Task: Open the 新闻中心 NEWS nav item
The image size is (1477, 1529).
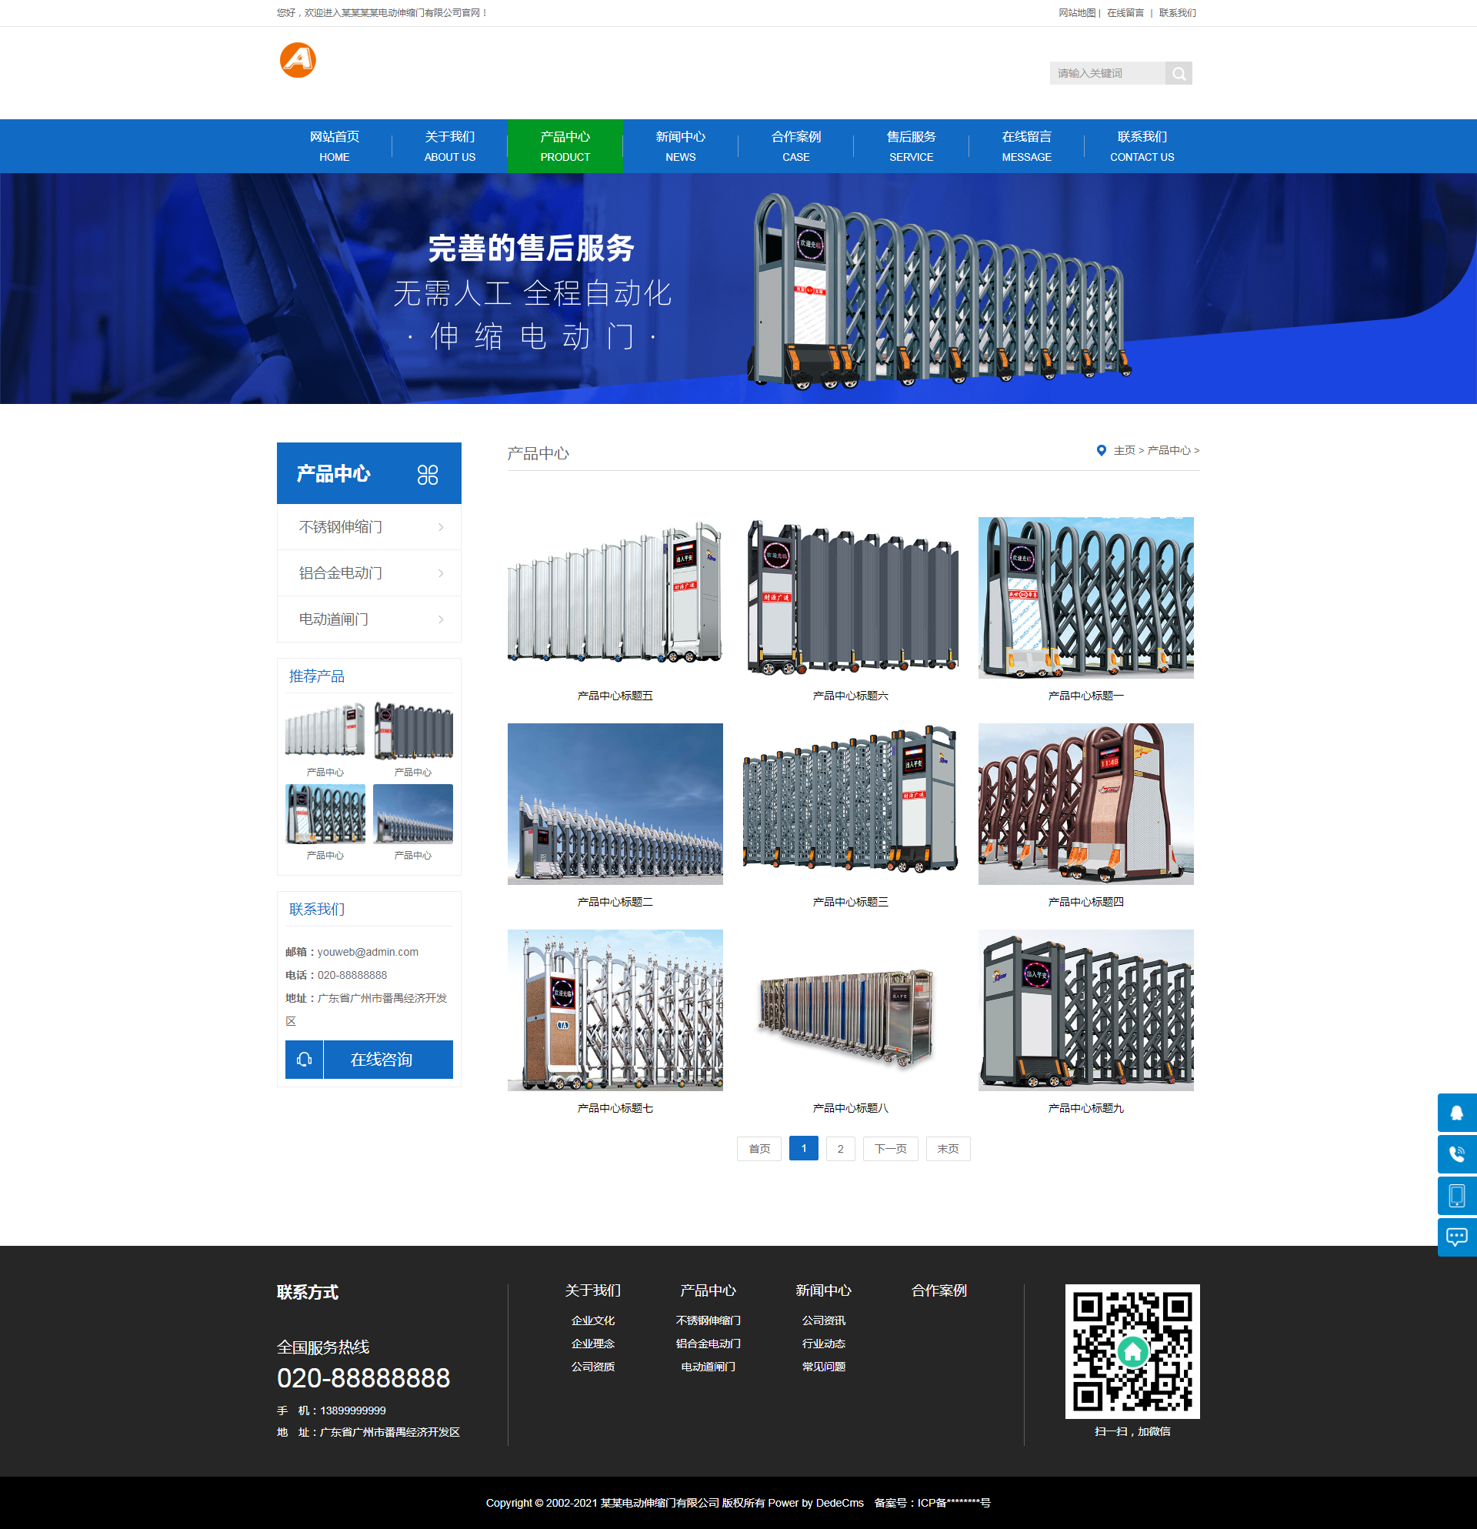Action: tap(680, 146)
